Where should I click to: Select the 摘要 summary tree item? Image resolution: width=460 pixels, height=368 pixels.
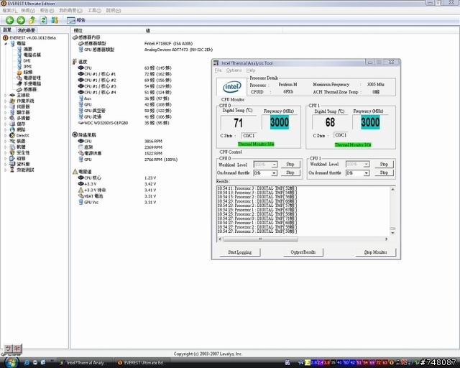[x=27, y=50]
